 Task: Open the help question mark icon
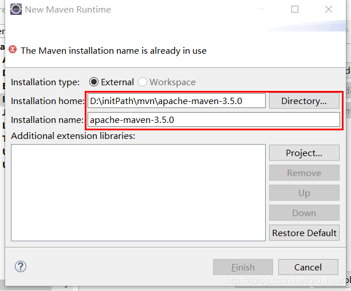coord(21,266)
